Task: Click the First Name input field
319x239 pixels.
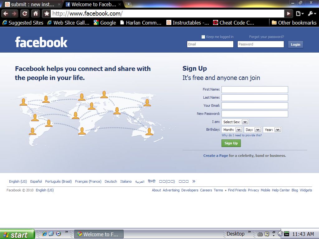Action: pyautogui.click(x=255, y=89)
